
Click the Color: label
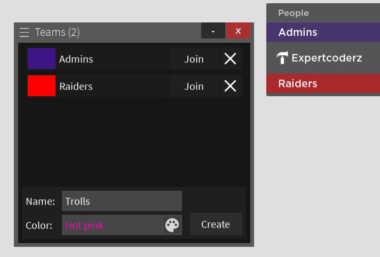(39, 225)
